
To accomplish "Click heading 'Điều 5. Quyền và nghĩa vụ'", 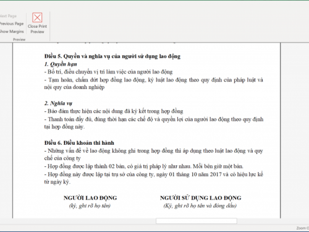I will (112, 56).
